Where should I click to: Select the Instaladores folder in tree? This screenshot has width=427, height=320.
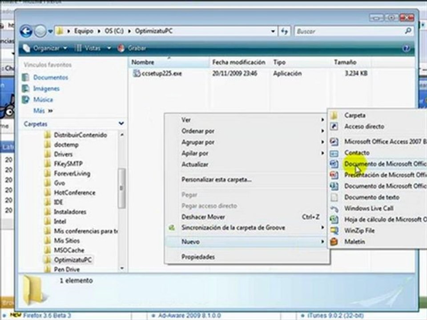coord(70,212)
